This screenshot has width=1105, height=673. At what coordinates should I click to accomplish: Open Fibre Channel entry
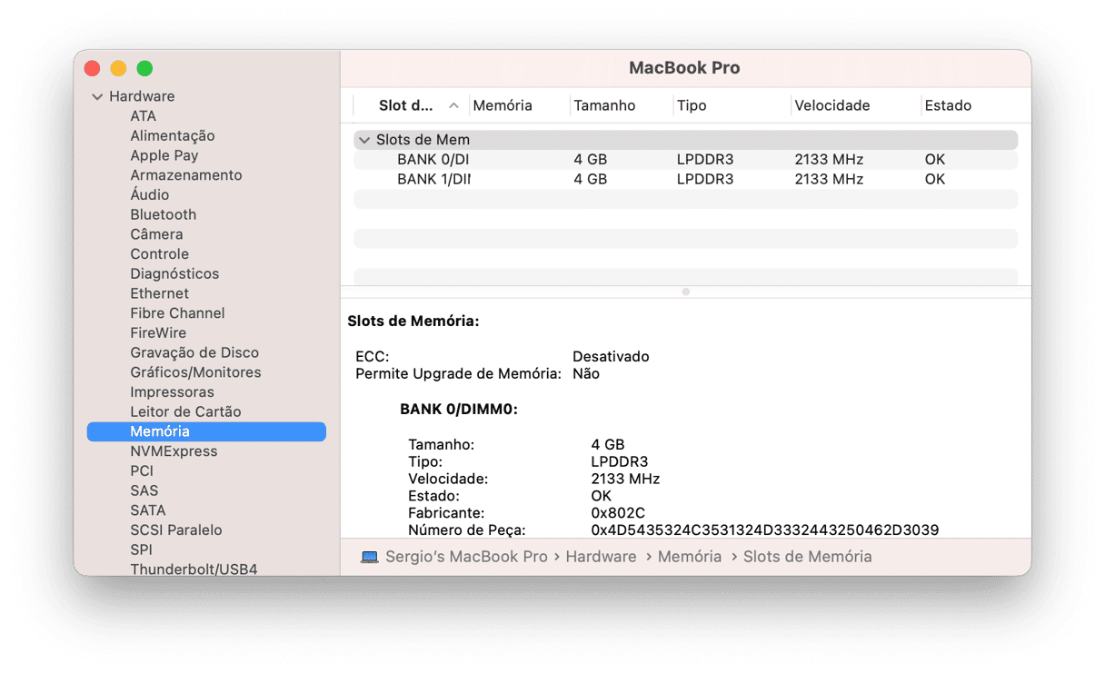(x=177, y=313)
